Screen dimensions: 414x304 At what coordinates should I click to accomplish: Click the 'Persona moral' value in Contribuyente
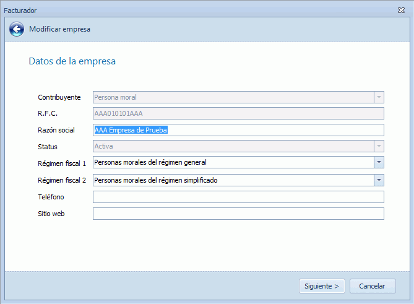[116, 97]
